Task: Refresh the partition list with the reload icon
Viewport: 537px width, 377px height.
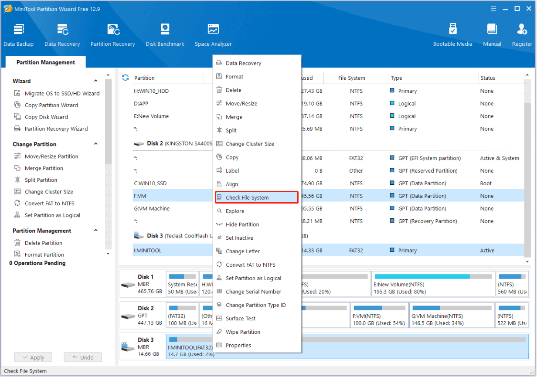Action: pos(126,78)
